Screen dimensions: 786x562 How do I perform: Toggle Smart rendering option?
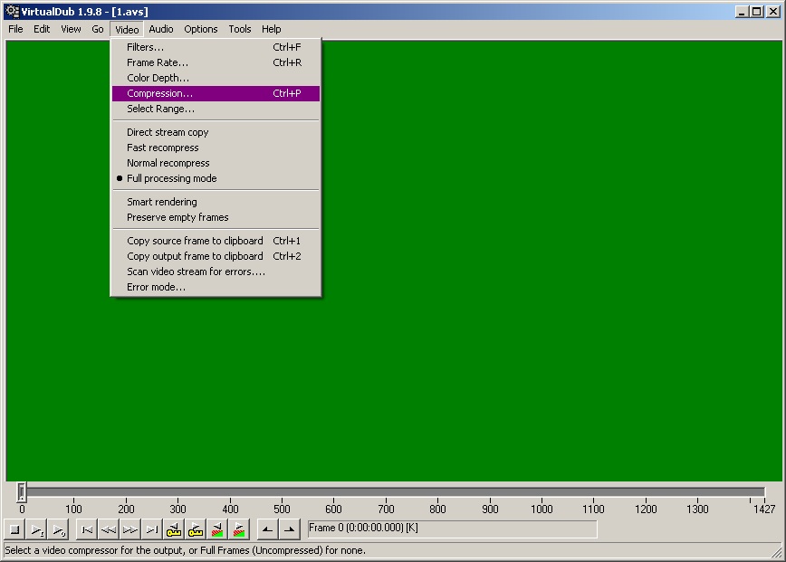coord(161,202)
